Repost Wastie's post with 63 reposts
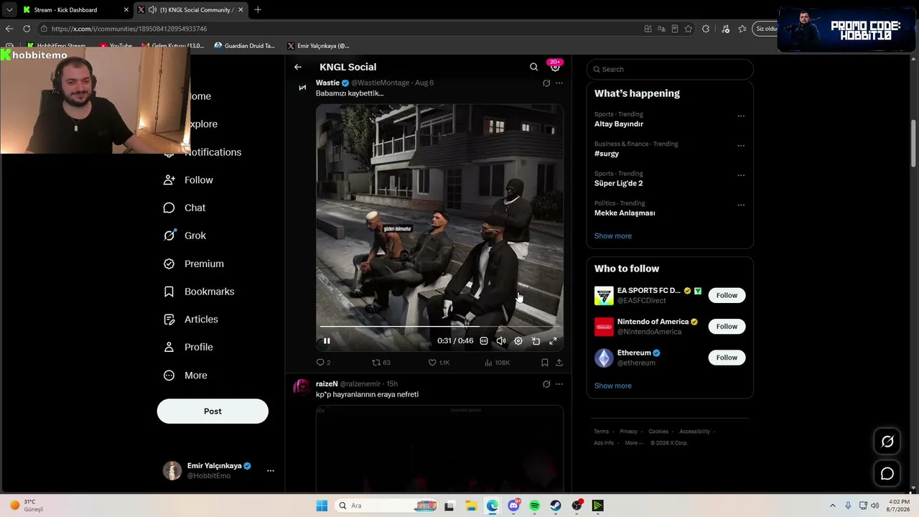The image size is (919, 517). click(x=381, y=363)
